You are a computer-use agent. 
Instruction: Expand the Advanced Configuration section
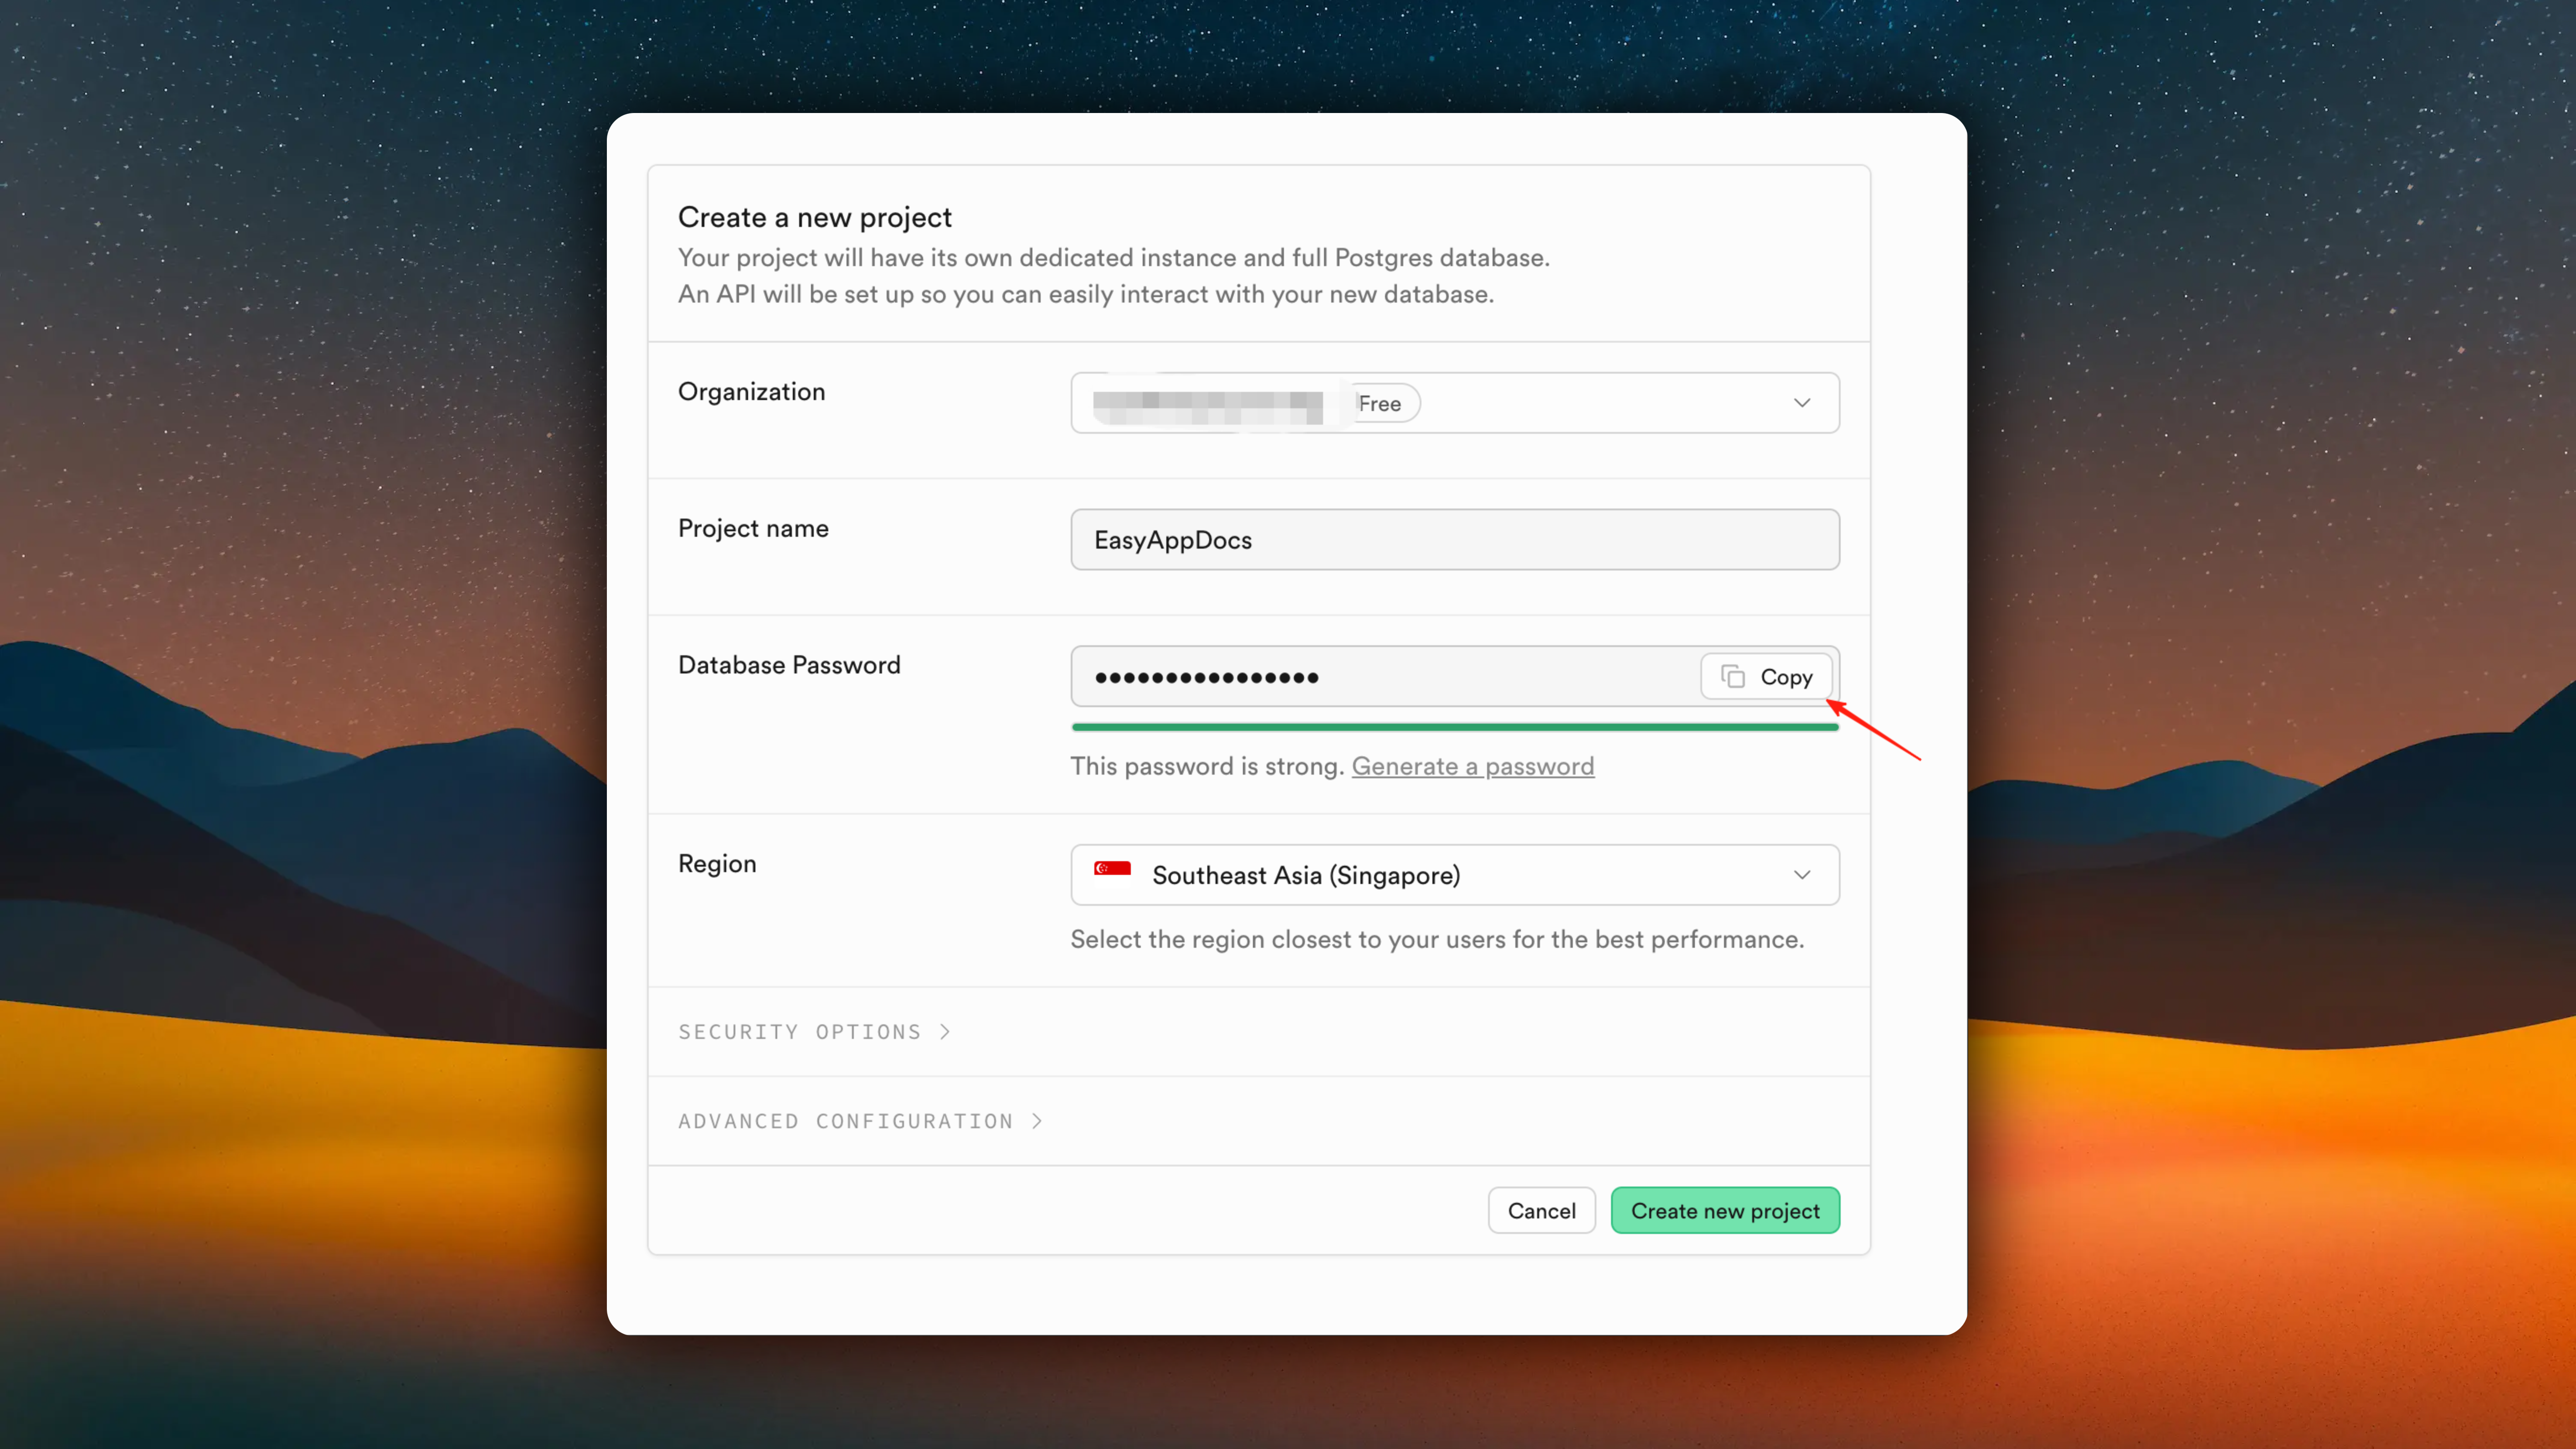pos(845,1121)
